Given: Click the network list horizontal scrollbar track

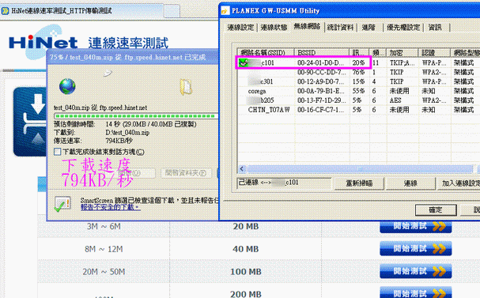Looking at the screenshot, I should coord(360,169).
